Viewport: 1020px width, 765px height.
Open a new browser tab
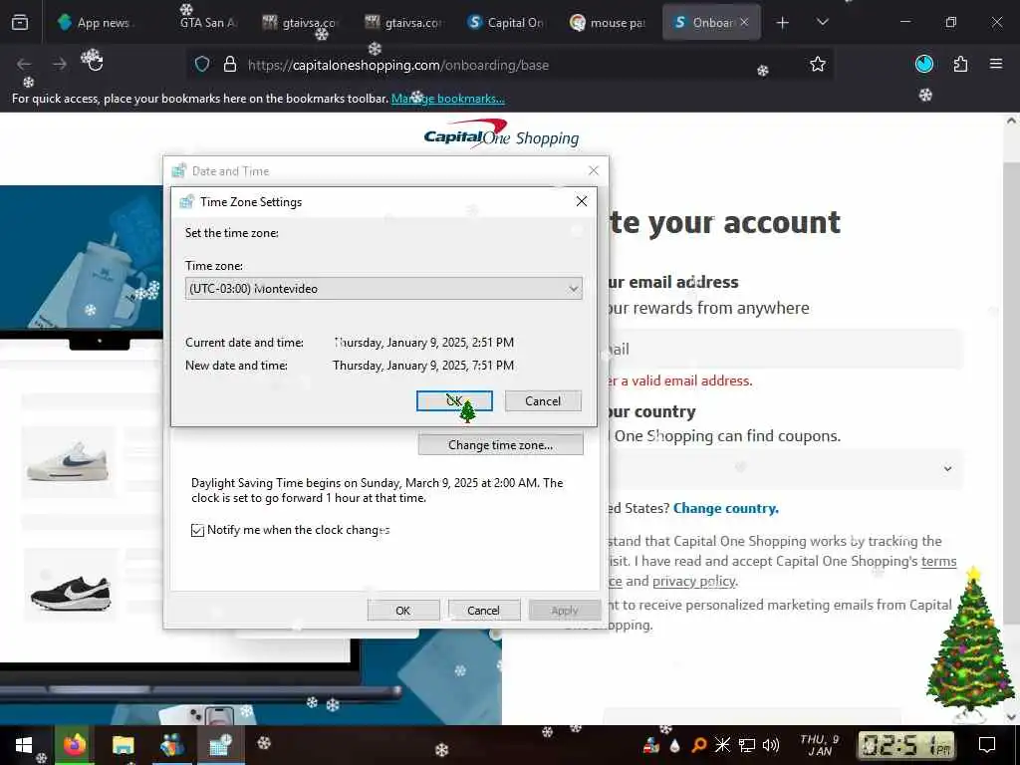pos(783,23)
